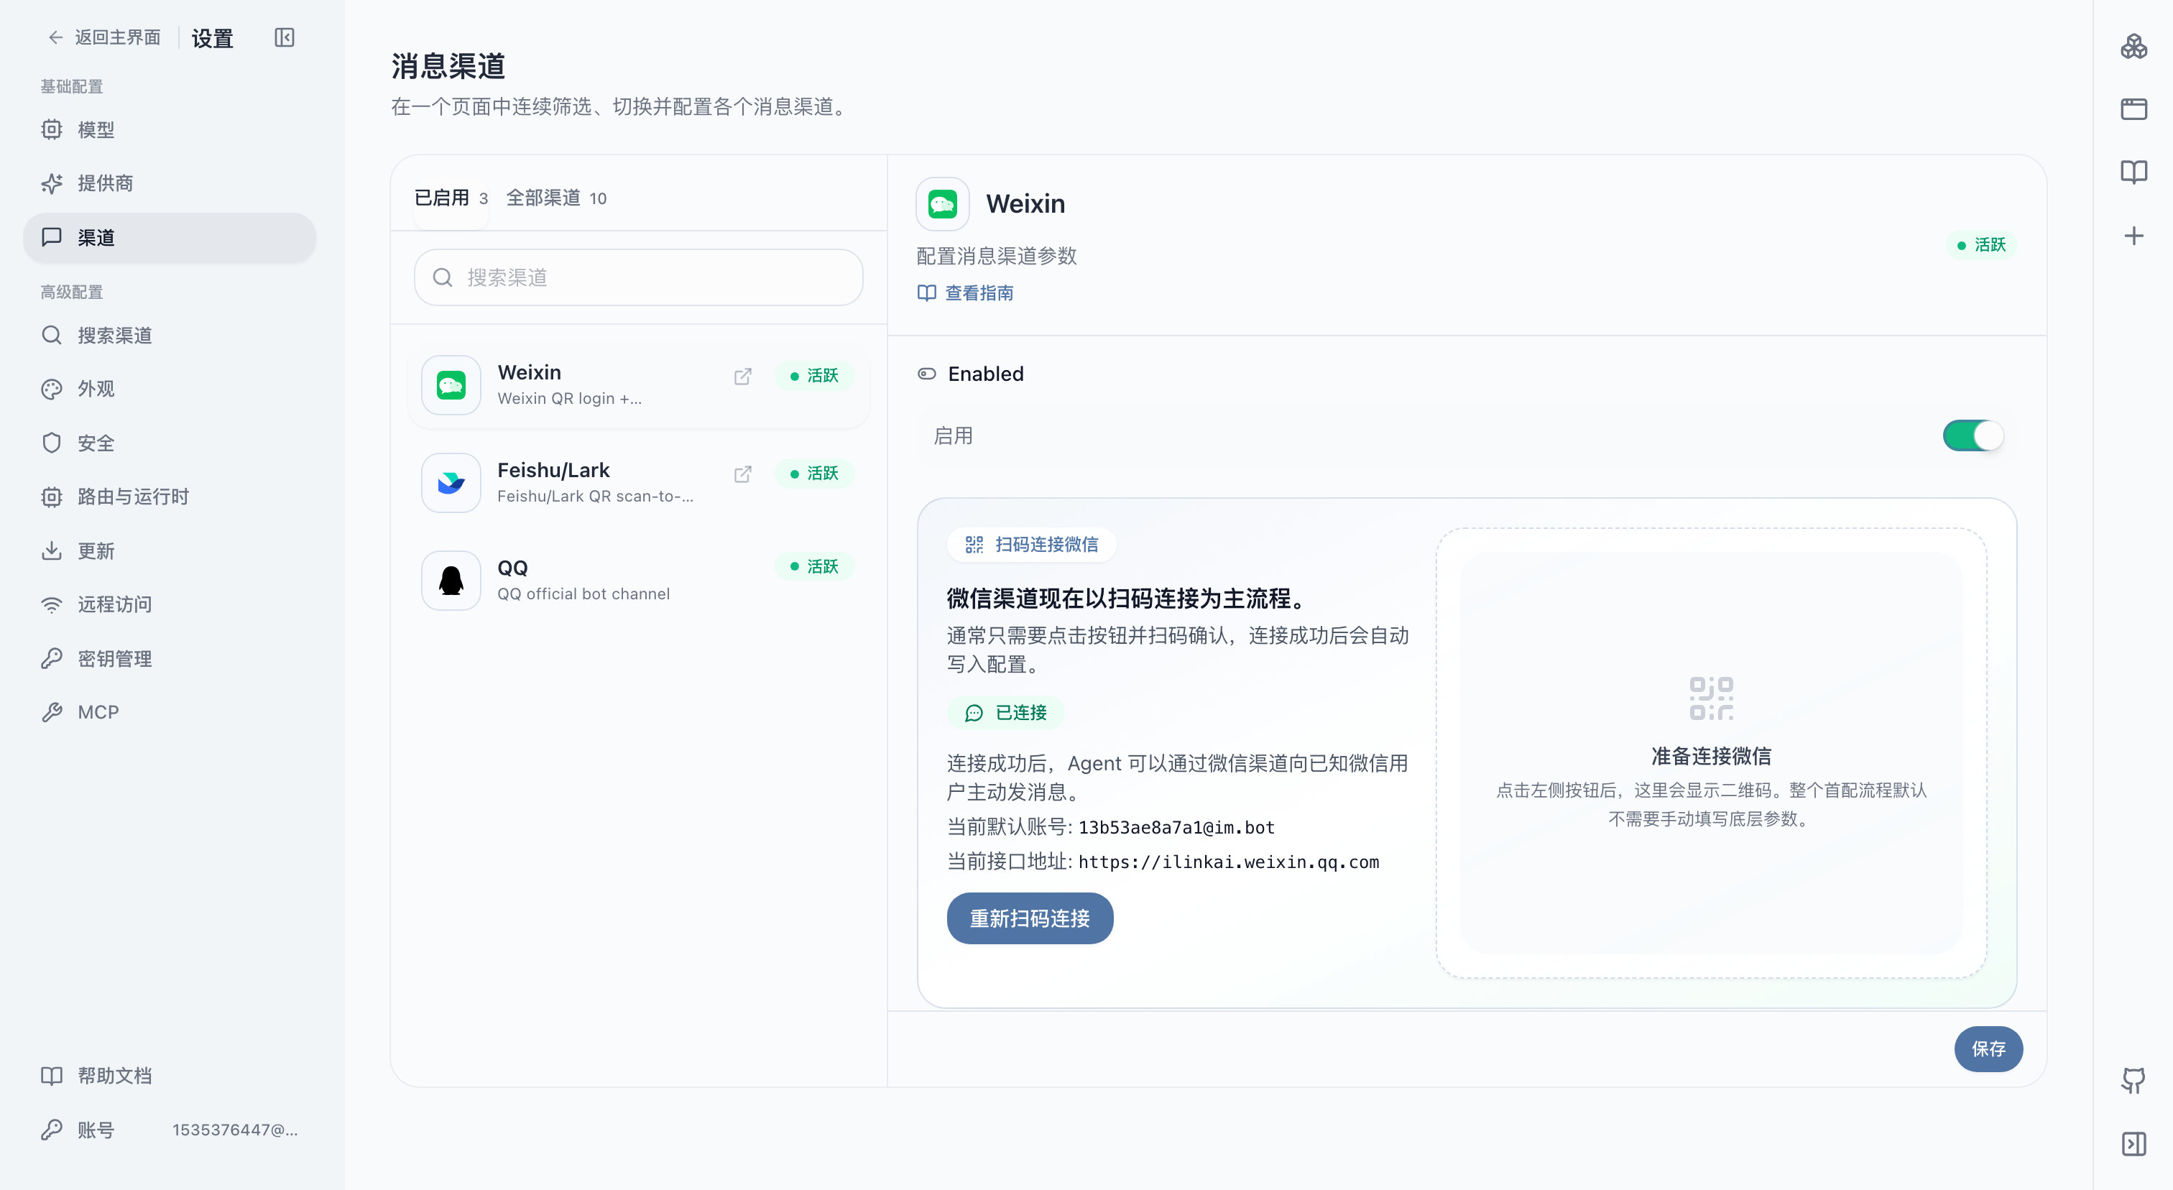Screen dimensions: 2173x1190
Task: Open 模型 settings section
Action: (169, 130)
